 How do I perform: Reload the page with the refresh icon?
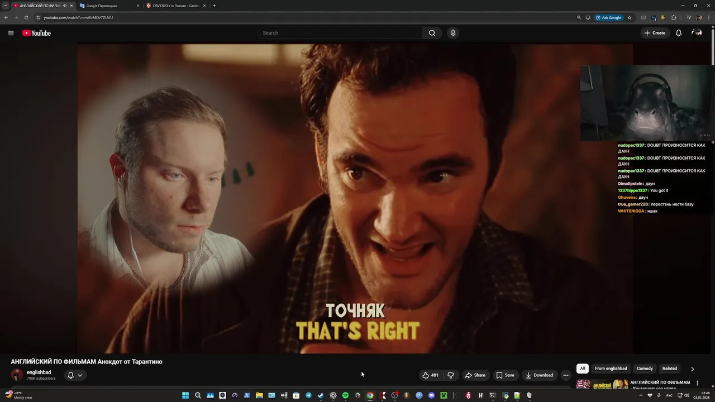tap(26, 17)
